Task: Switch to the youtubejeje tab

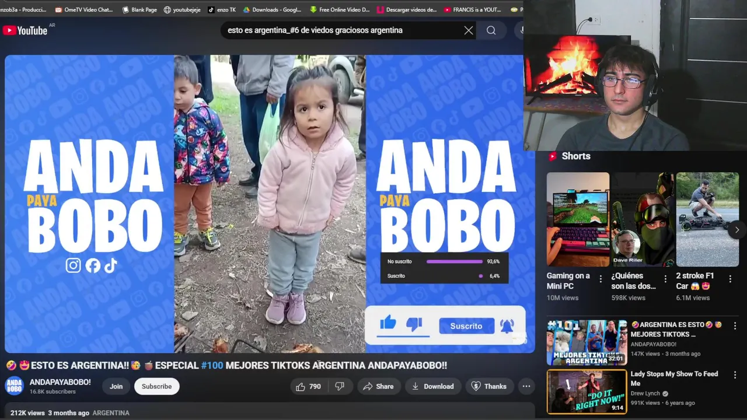Action: click(x=182, y=9)
